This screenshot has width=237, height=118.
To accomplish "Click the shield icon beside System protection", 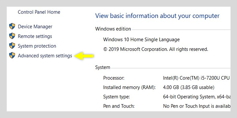I will point(12,46).
